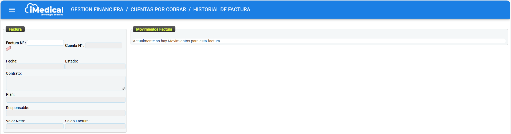Click the Fecha field
This screenshot has height=134, width=511.
[x=35, y=66]
